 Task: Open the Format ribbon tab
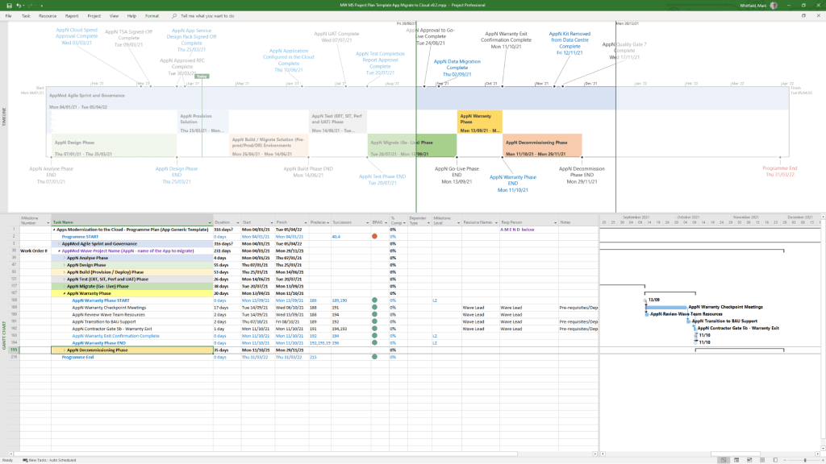(152, 15)
